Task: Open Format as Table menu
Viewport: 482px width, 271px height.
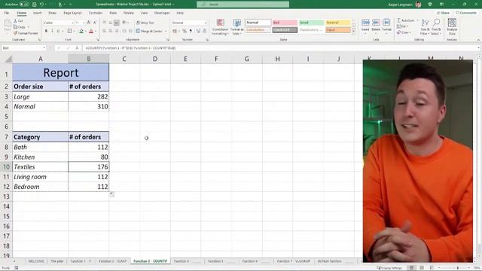Action: tap(236, 27)
